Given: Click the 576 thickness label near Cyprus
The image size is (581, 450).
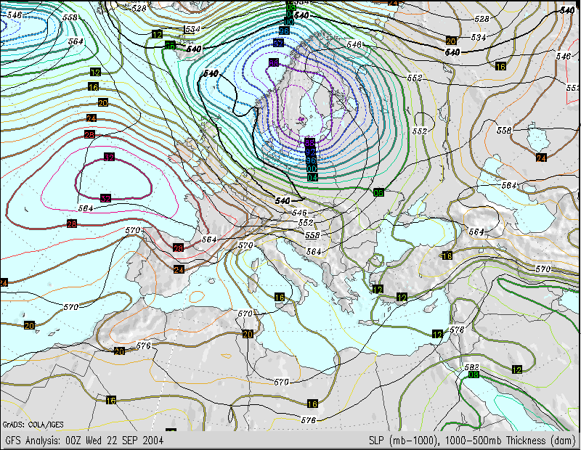Looking at the screenshot, I should 457,330.
